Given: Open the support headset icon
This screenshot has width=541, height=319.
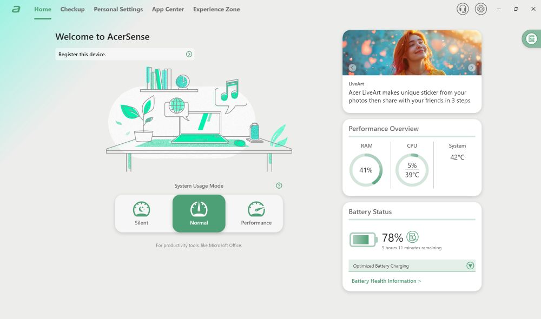Looking at the screenshot, I should [463, 9].
